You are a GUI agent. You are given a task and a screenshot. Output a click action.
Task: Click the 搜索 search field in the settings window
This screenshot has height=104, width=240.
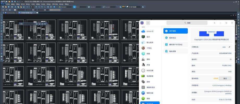tap(187, 23)
